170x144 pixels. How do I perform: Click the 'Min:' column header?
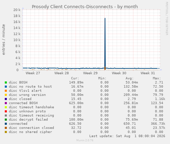coord(102,78)
